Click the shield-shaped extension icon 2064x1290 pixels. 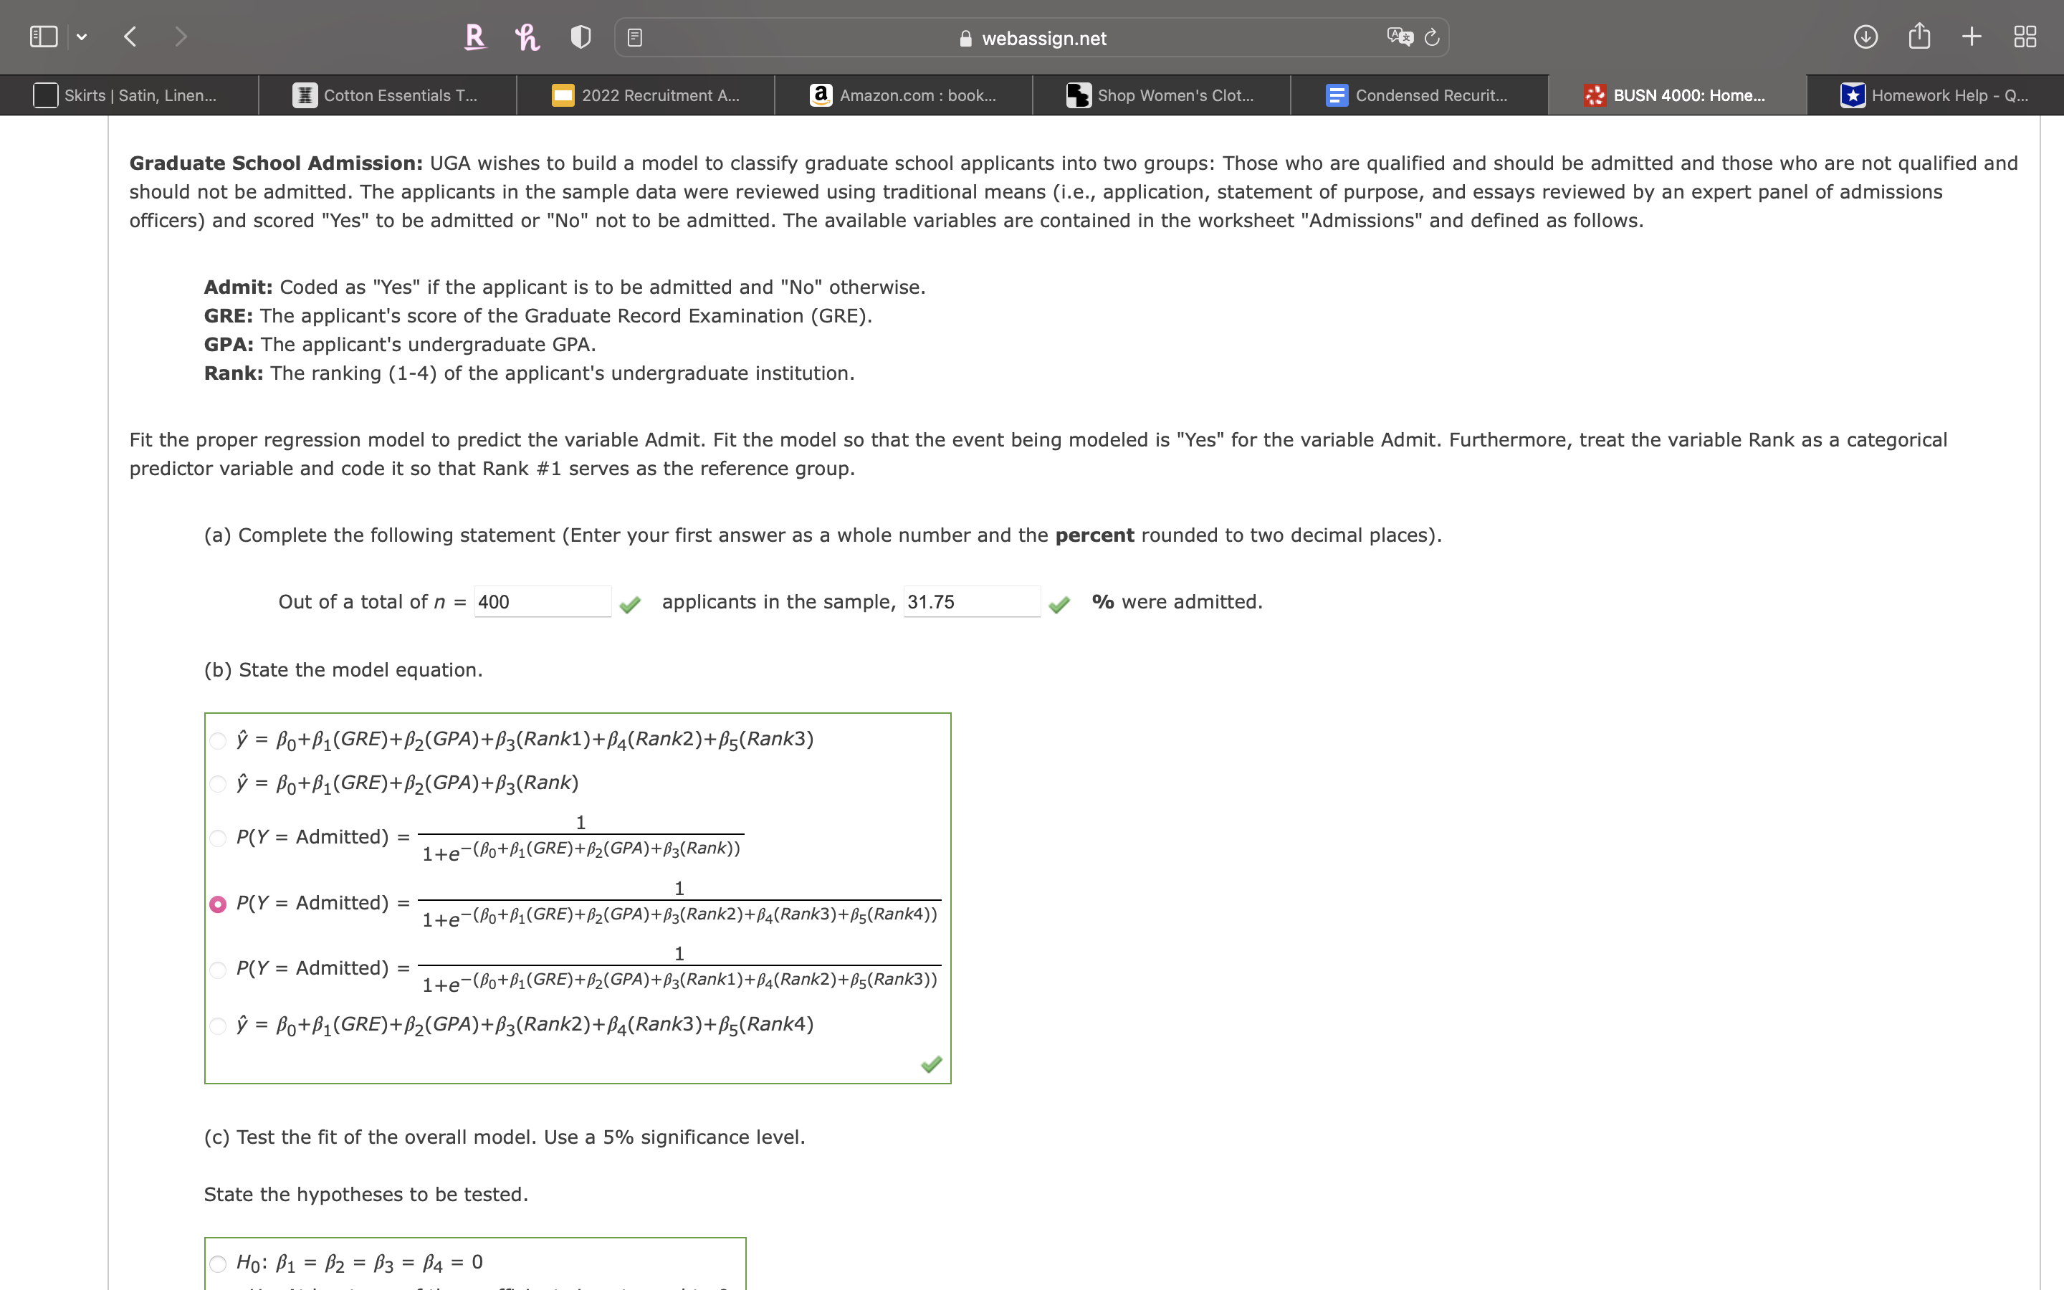click(x=579, y=37)
